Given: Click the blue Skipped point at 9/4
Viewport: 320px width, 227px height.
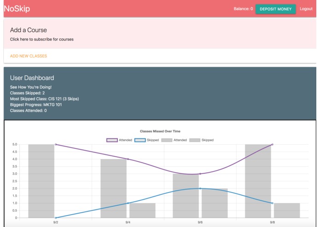Looking at the screenshot, I should 128,203.
